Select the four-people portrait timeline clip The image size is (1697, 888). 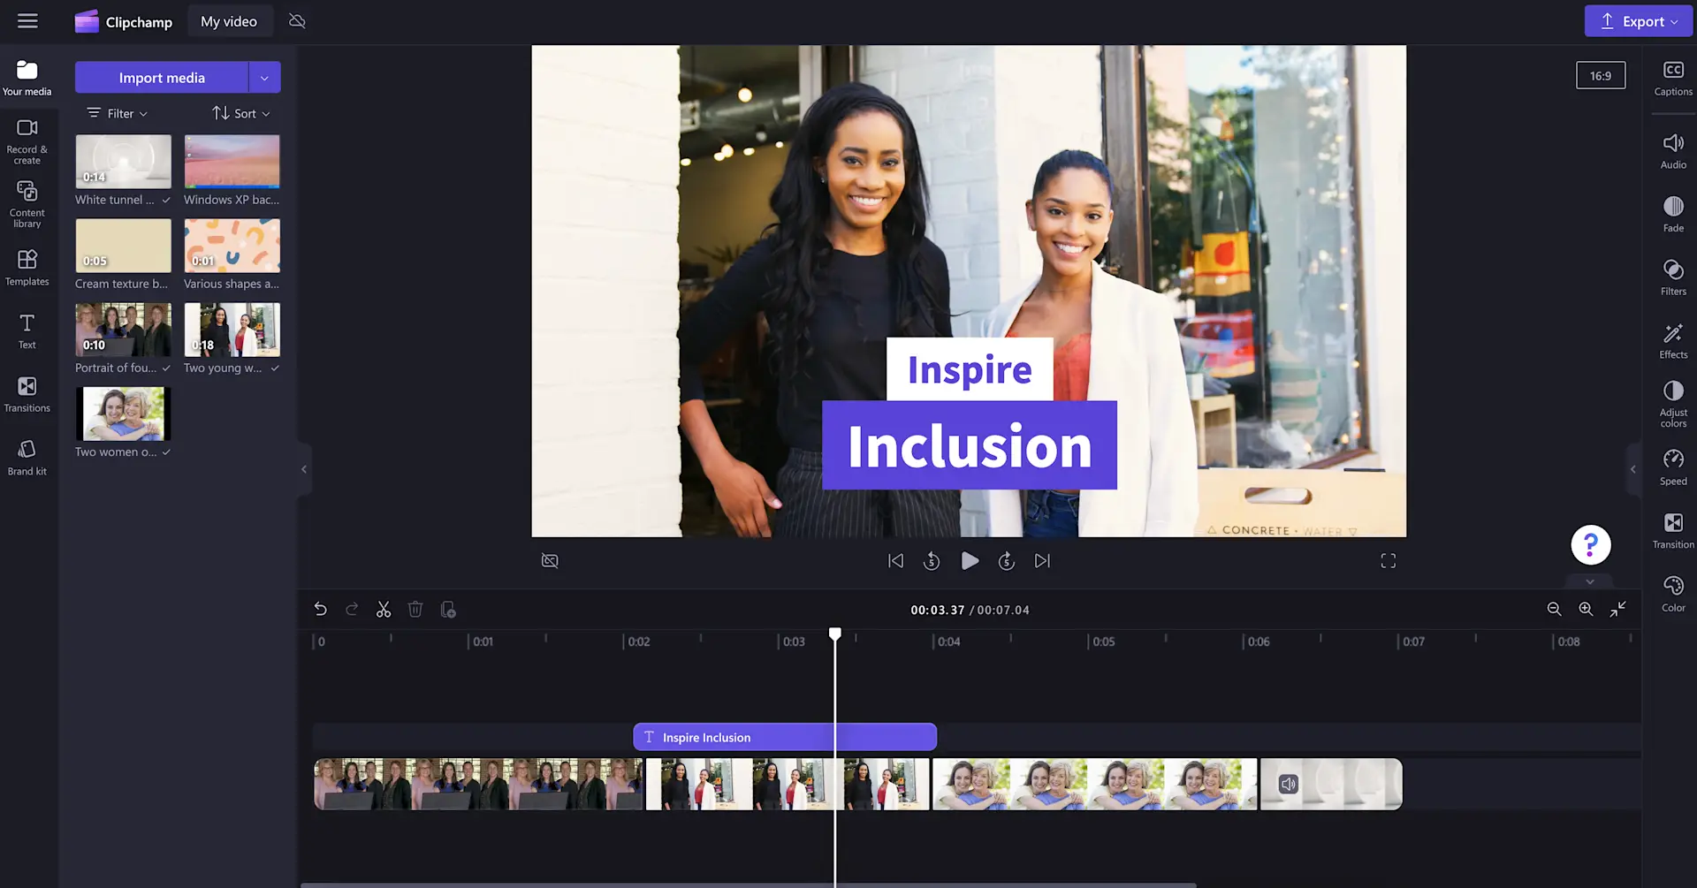pos(478,784)
